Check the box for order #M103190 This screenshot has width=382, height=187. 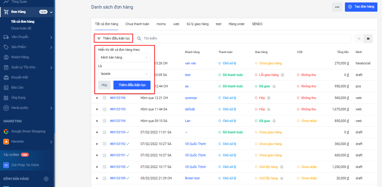point(105,167)
